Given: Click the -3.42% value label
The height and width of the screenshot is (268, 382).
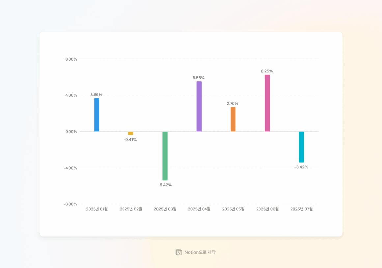Looking at the screenshot, I should (301, 167).
